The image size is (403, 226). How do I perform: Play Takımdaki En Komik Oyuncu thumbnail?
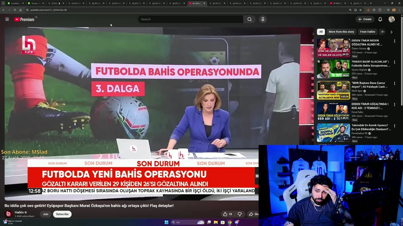tap(333, 133)
